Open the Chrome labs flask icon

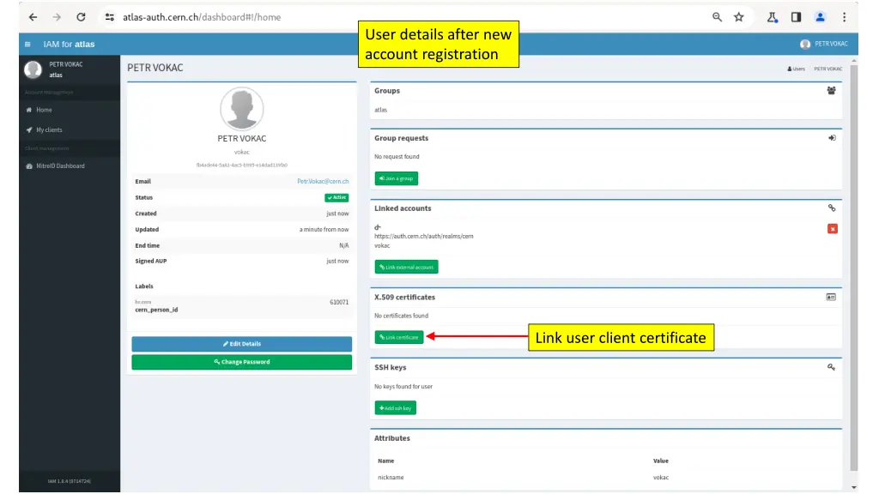pos(773,17)
